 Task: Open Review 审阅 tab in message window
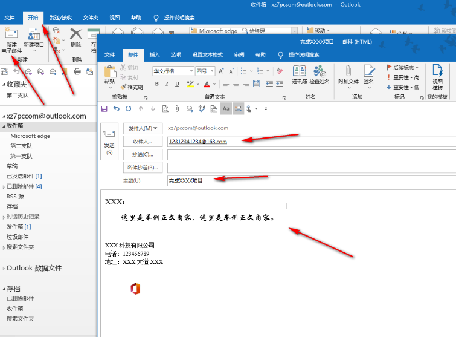tap(239, 55)
